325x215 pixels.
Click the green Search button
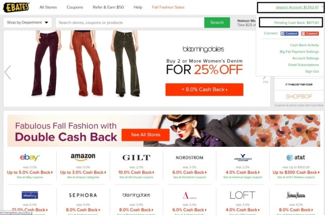point(217,22)
